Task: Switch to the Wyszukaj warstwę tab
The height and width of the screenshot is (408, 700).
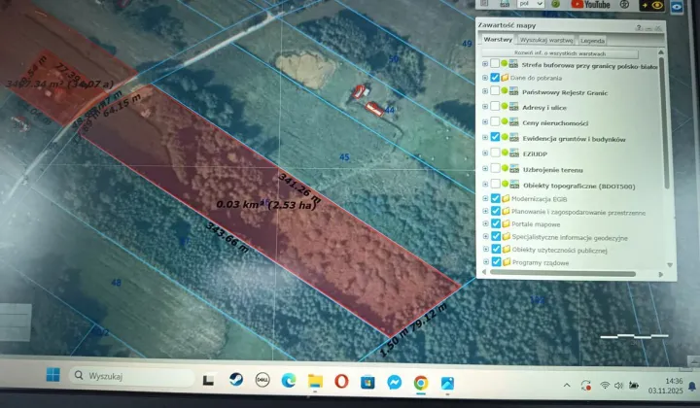Action: click(x=546, y=40)
